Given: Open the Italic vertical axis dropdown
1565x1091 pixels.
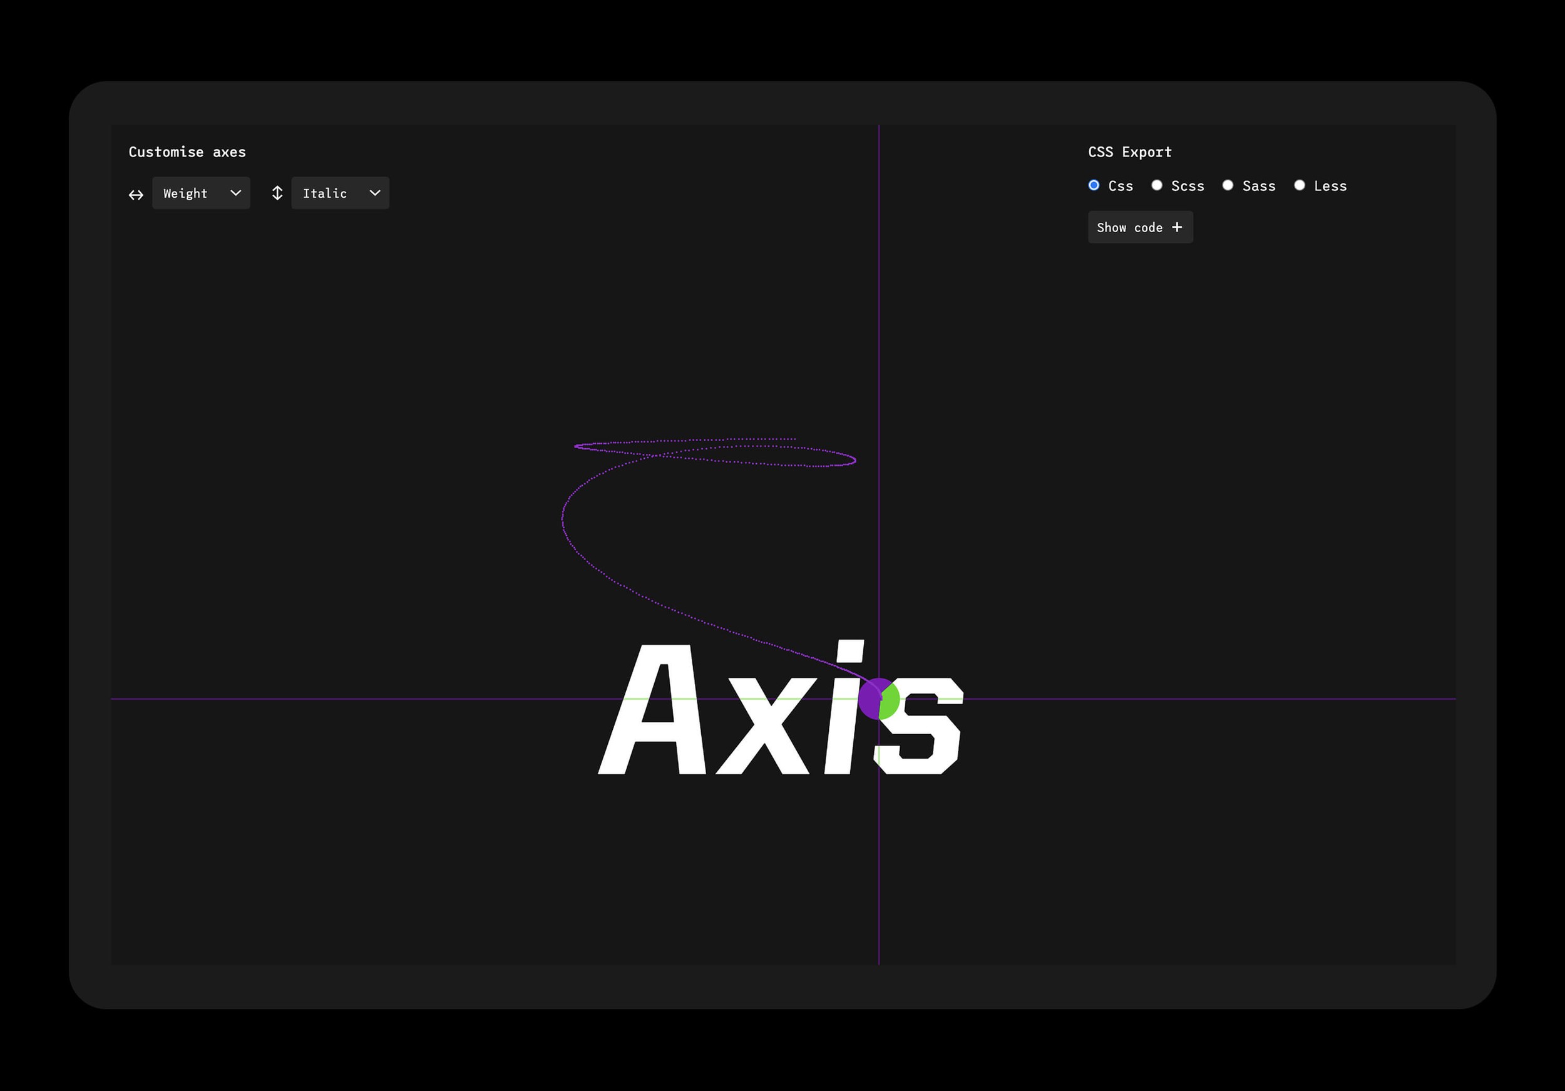Looking at the screenshot, I should [339, 193].
